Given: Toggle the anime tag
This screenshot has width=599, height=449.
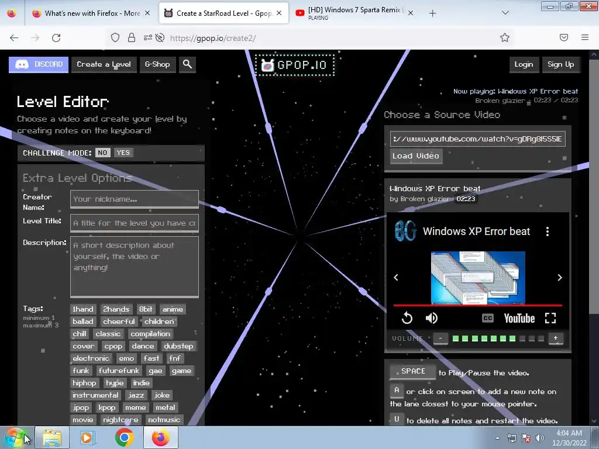Looking at the screenshot, I should 173,309.
